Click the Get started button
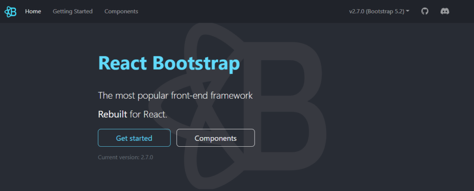The height and width of the screenshot is (191, 474). 134,138
